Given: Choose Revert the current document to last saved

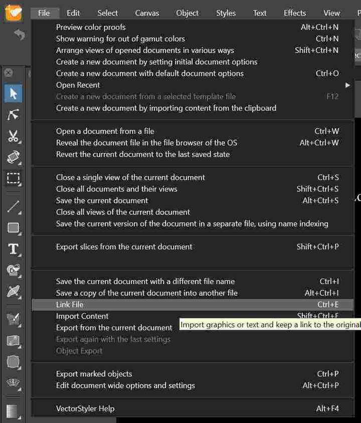Looking at the screenshot, I should click(193, 155).
